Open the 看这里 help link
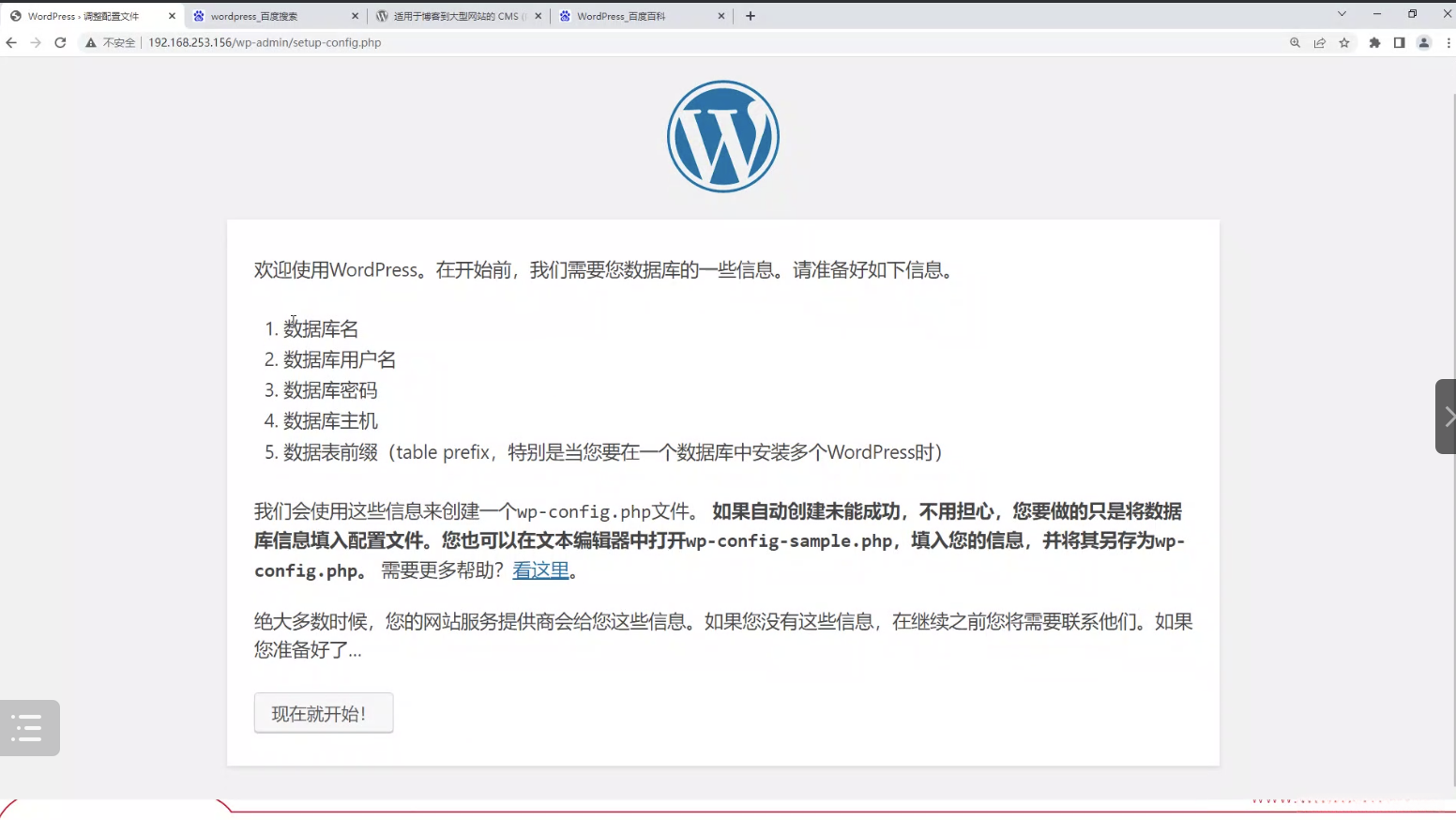This screenshot has width=1456, height=820. [541, 570]
